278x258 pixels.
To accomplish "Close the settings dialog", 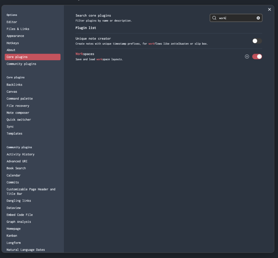I will [269, 10].
